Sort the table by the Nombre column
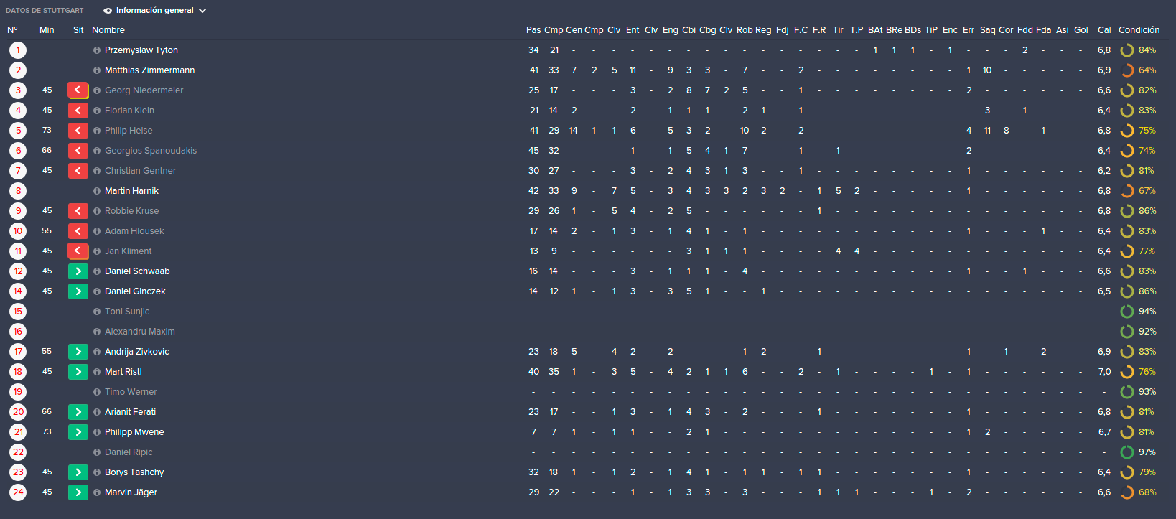1176x519 pixels. (x=108, y=30)
